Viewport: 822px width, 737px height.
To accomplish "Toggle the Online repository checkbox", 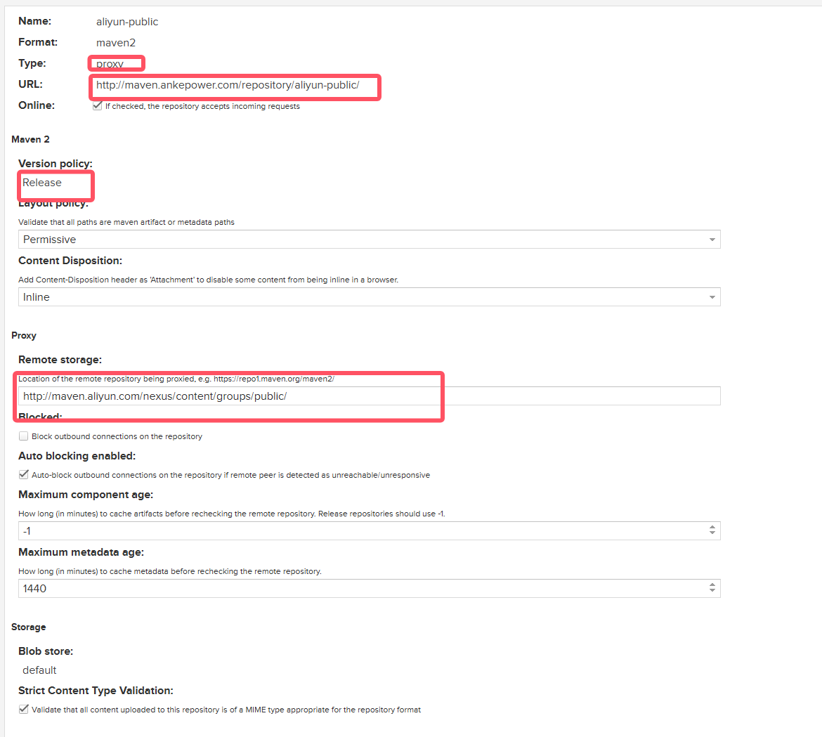I will [x=98, y=106].
